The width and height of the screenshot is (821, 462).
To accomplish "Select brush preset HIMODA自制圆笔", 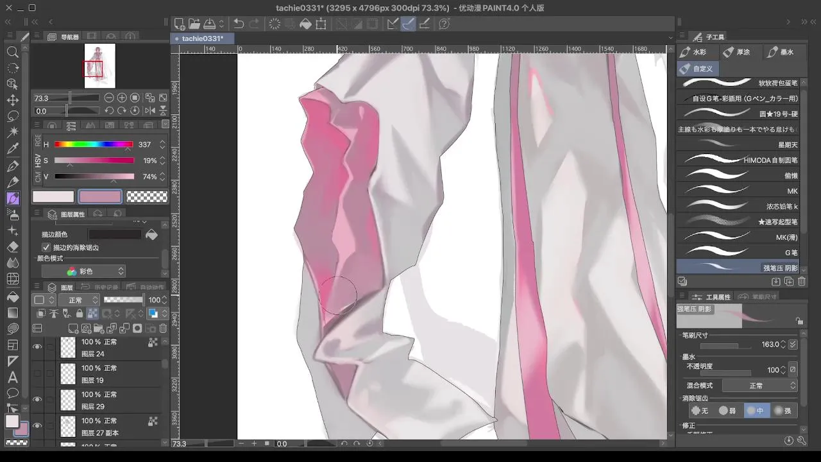I will coord(739,160).
